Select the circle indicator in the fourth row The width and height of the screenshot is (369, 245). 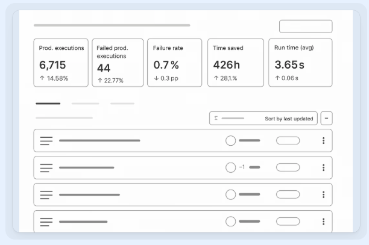pyautogui.click(x=230, y=222)
